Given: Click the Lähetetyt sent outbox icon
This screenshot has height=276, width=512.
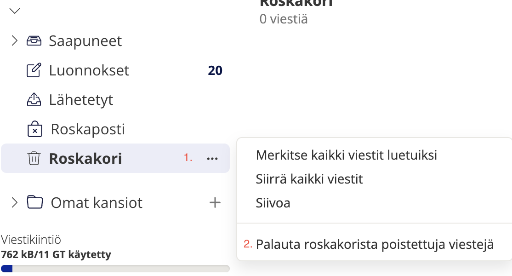Looking at the screenshot, I should [x=34, y=100].
